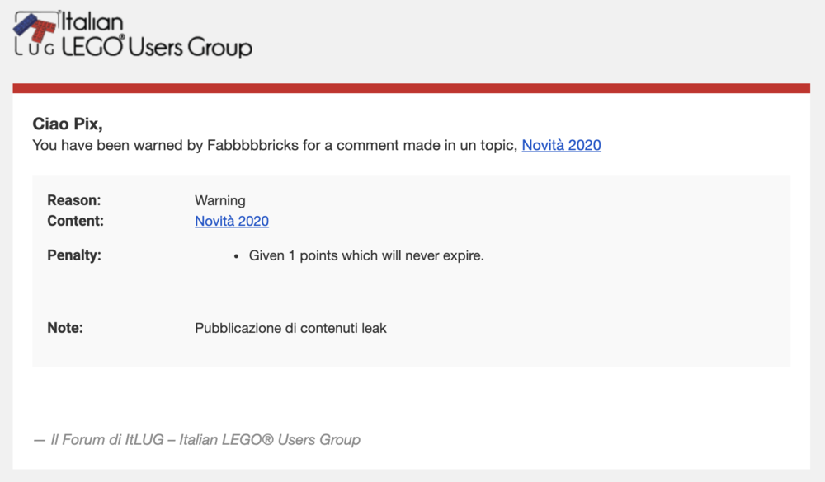Select the "Reason:" label

point(73,200)
